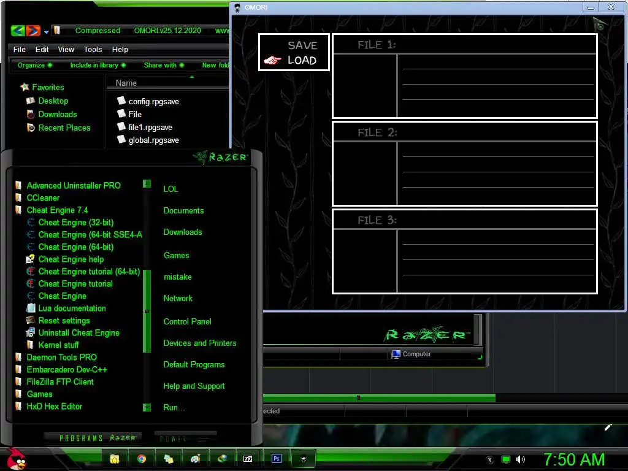Open the Tools menu in Explorer

[93, 49]
